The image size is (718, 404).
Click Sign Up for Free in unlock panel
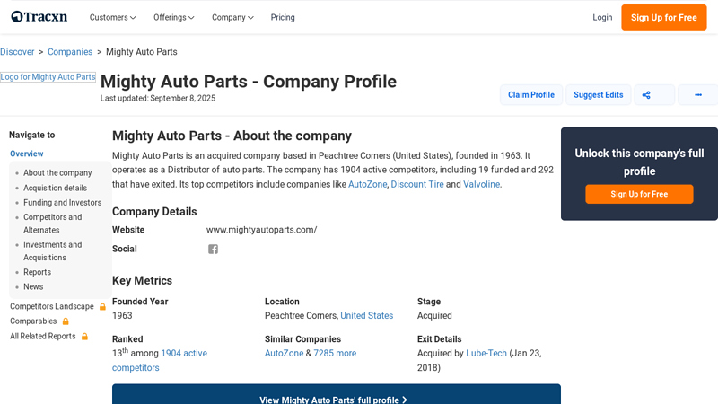pos(639,194)
